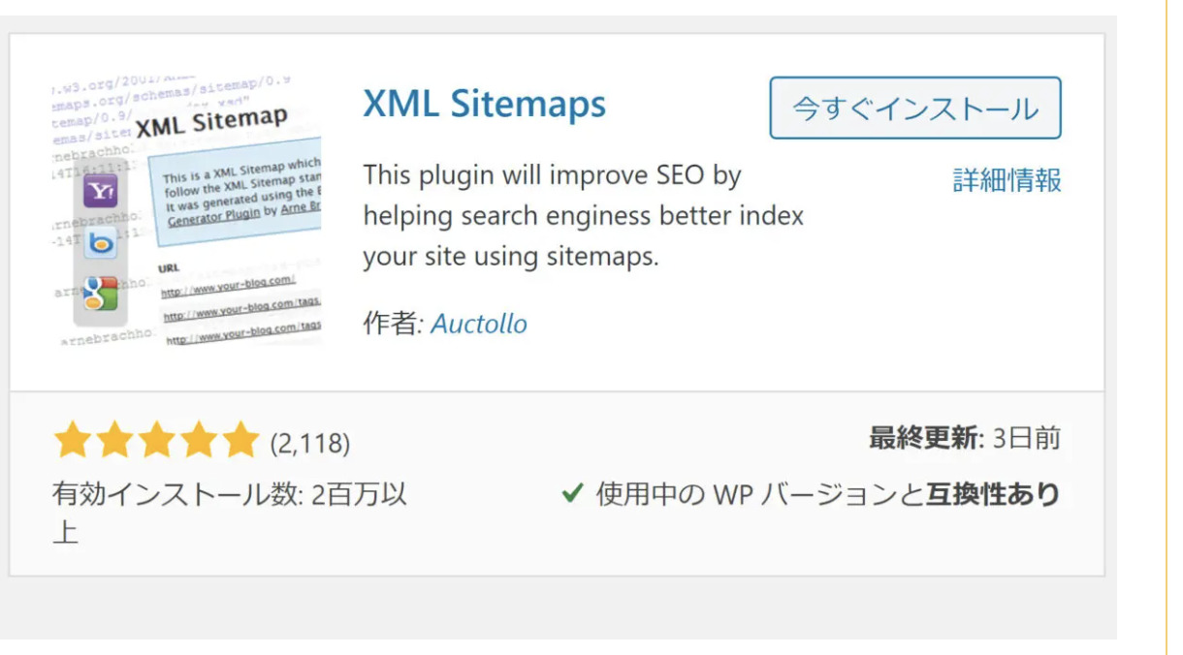The height and width of the screenshot is (655, 1183).
Task: Click the plugin description paragraph
Action: 584,217
